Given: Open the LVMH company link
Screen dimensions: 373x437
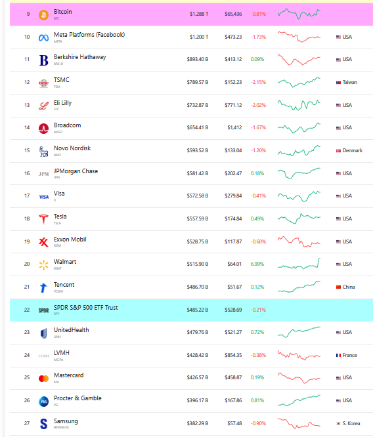Looking at the screenshot, I should 62,353.
